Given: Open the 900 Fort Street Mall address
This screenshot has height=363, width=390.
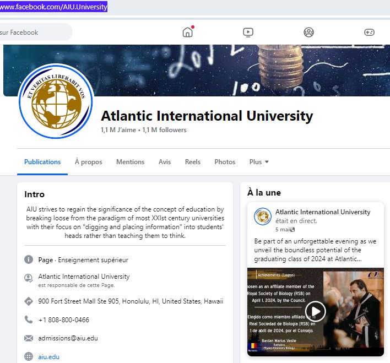Looking at the screenshot, I should [131, 301].
